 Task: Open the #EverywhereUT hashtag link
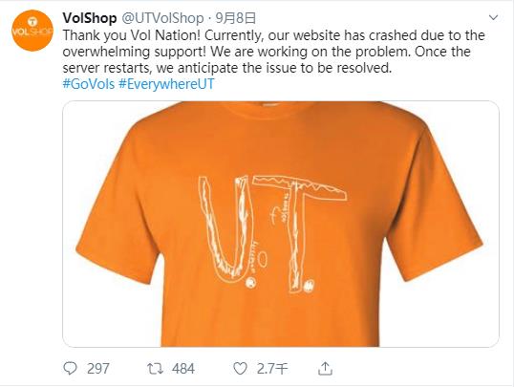[166, 84]
